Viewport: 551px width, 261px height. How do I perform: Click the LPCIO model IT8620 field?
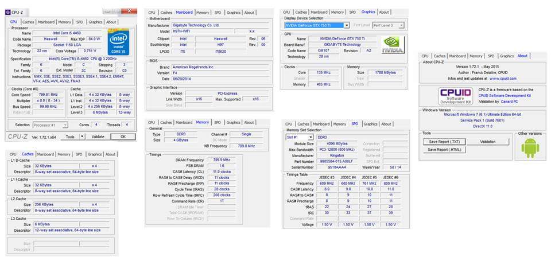220,52
